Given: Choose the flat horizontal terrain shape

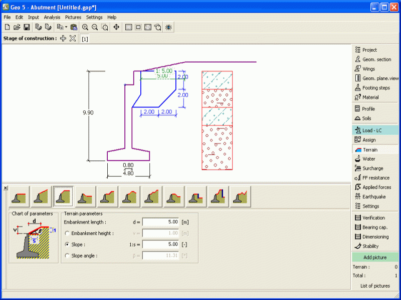Looking at the screenshot, I should [20, 196].
